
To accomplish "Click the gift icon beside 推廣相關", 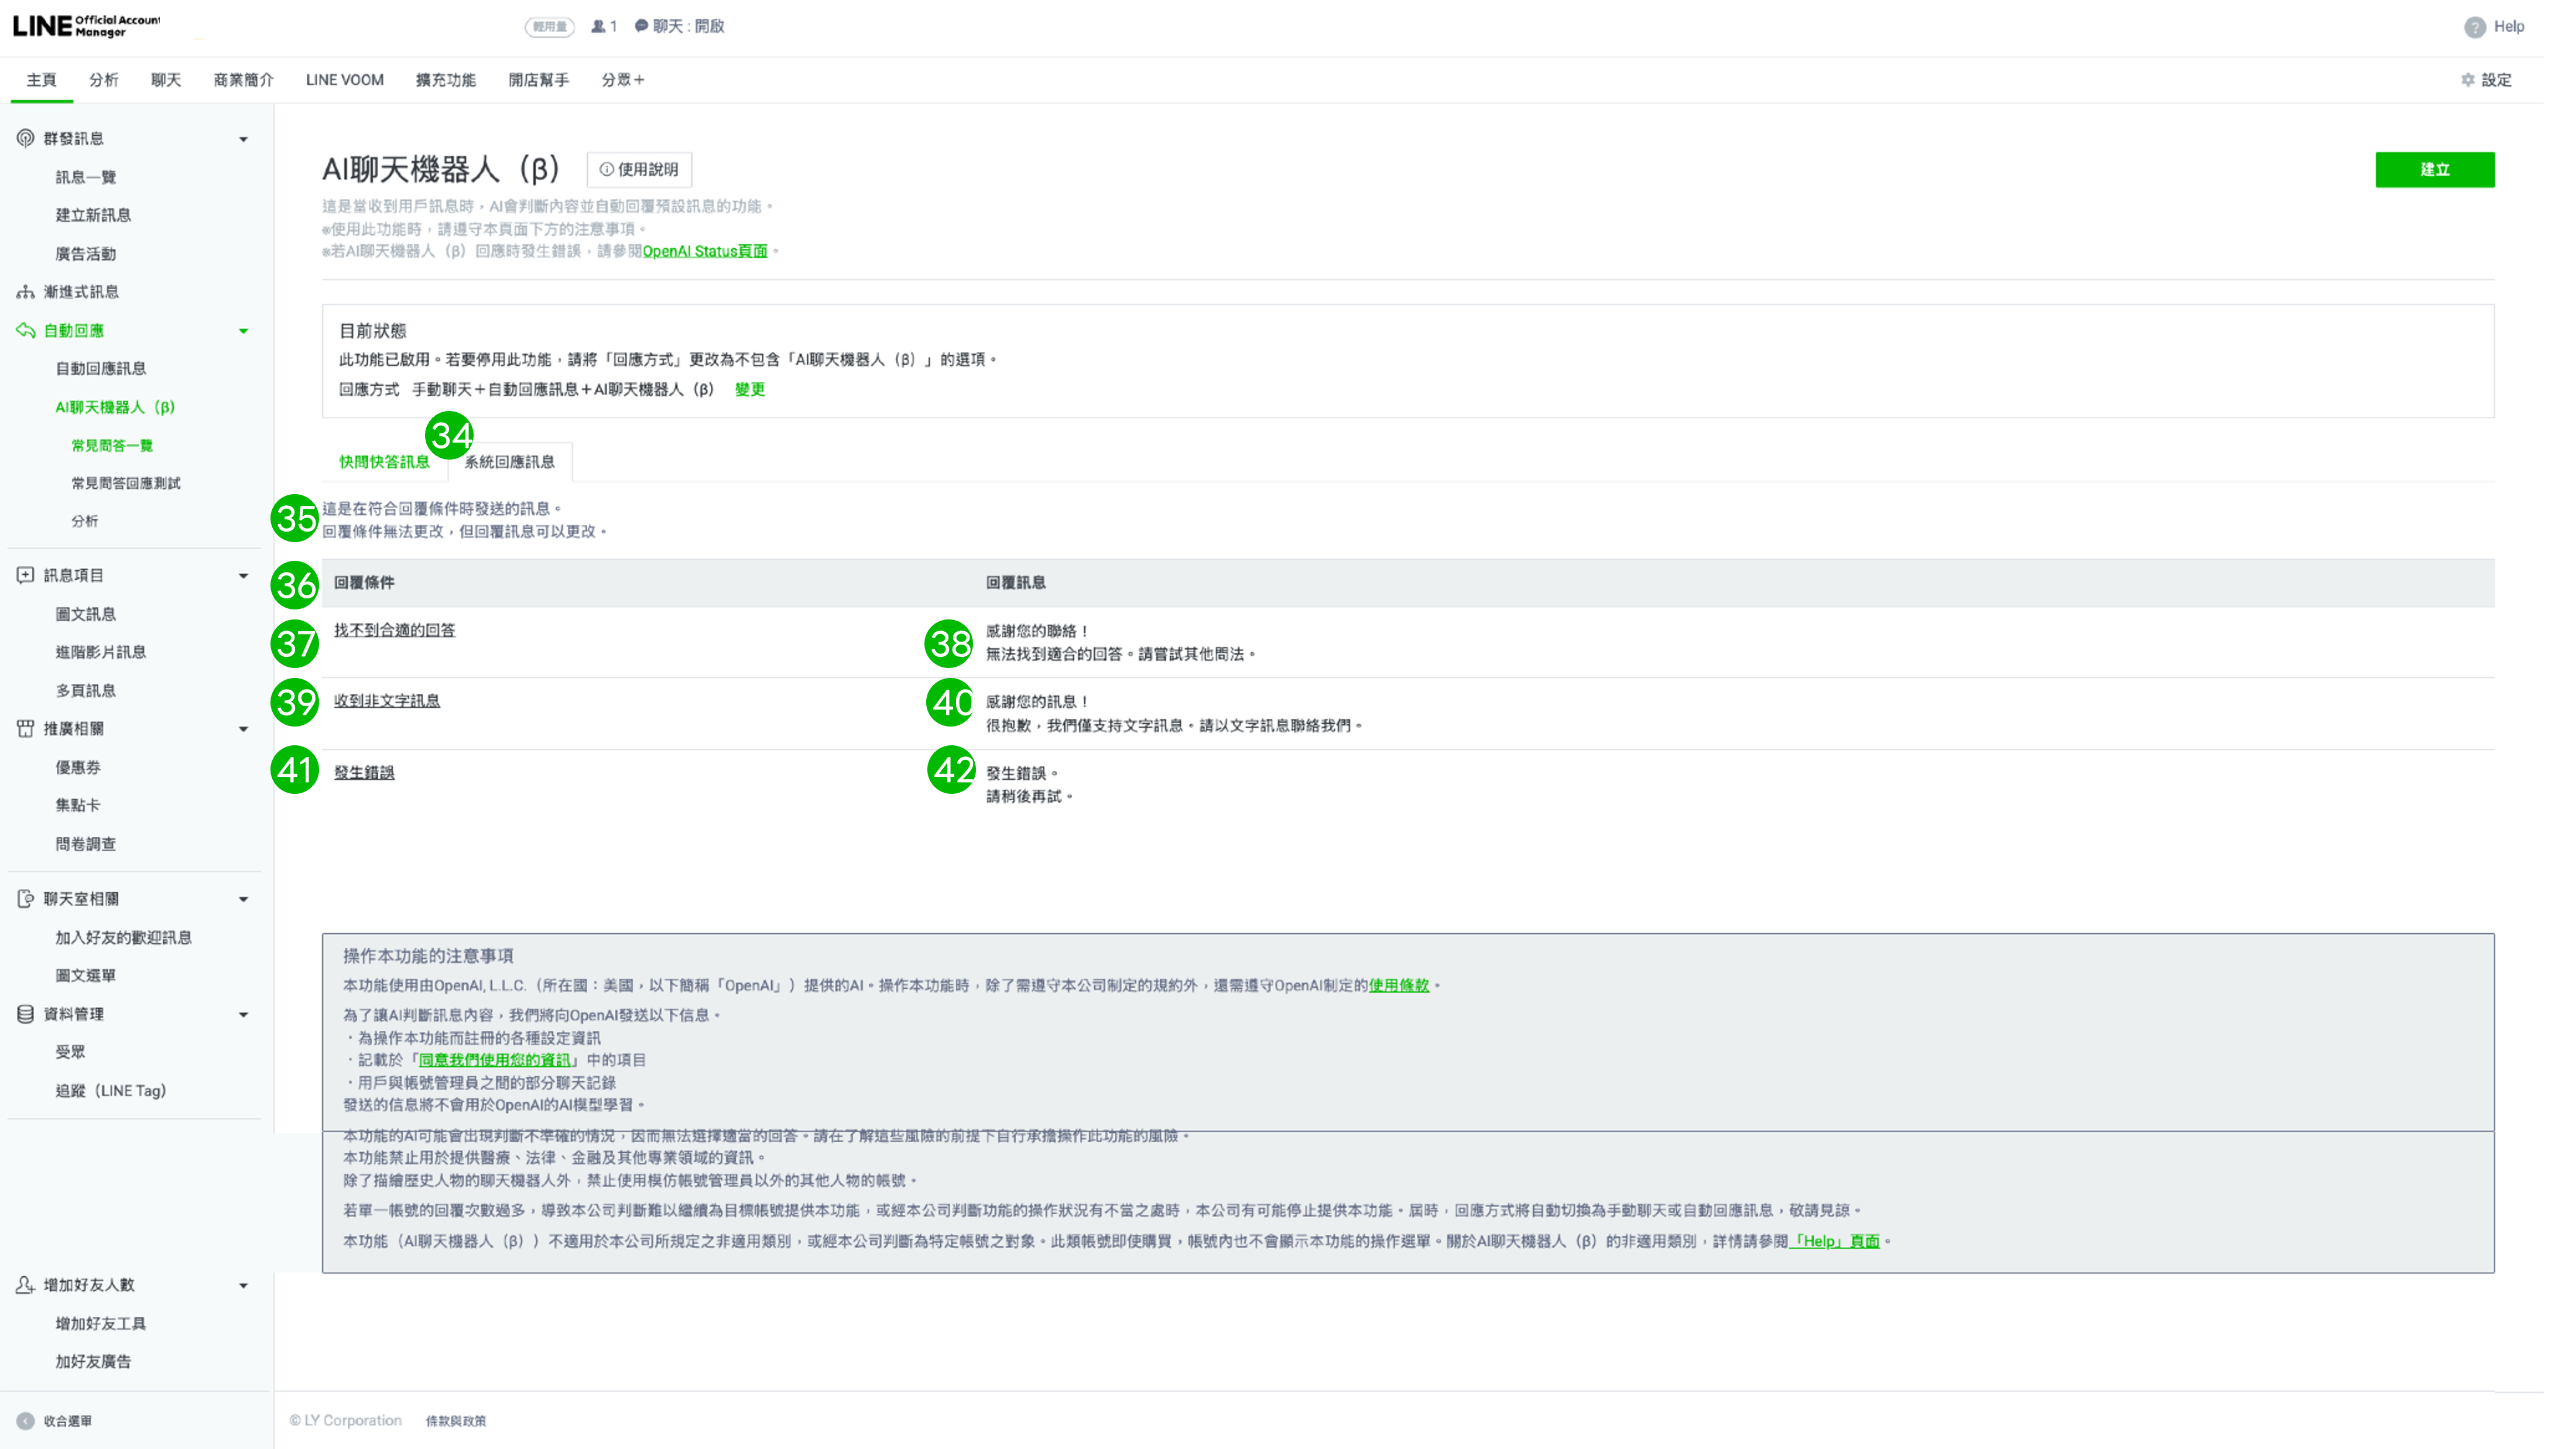I will point(25,728).
